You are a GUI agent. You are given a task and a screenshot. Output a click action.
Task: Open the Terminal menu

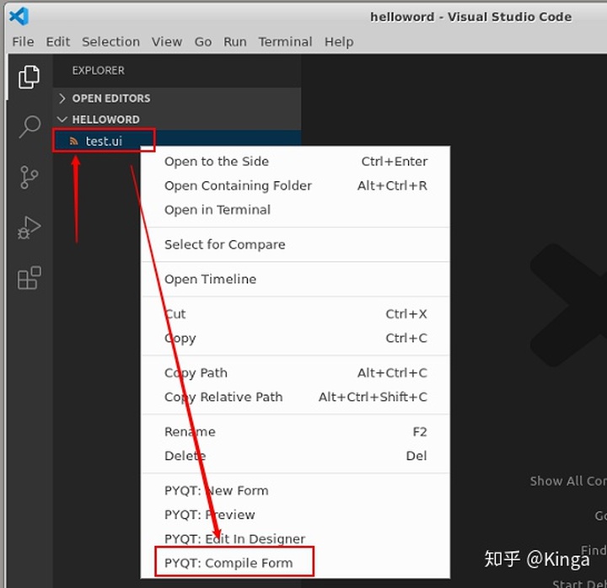point(285,42)
